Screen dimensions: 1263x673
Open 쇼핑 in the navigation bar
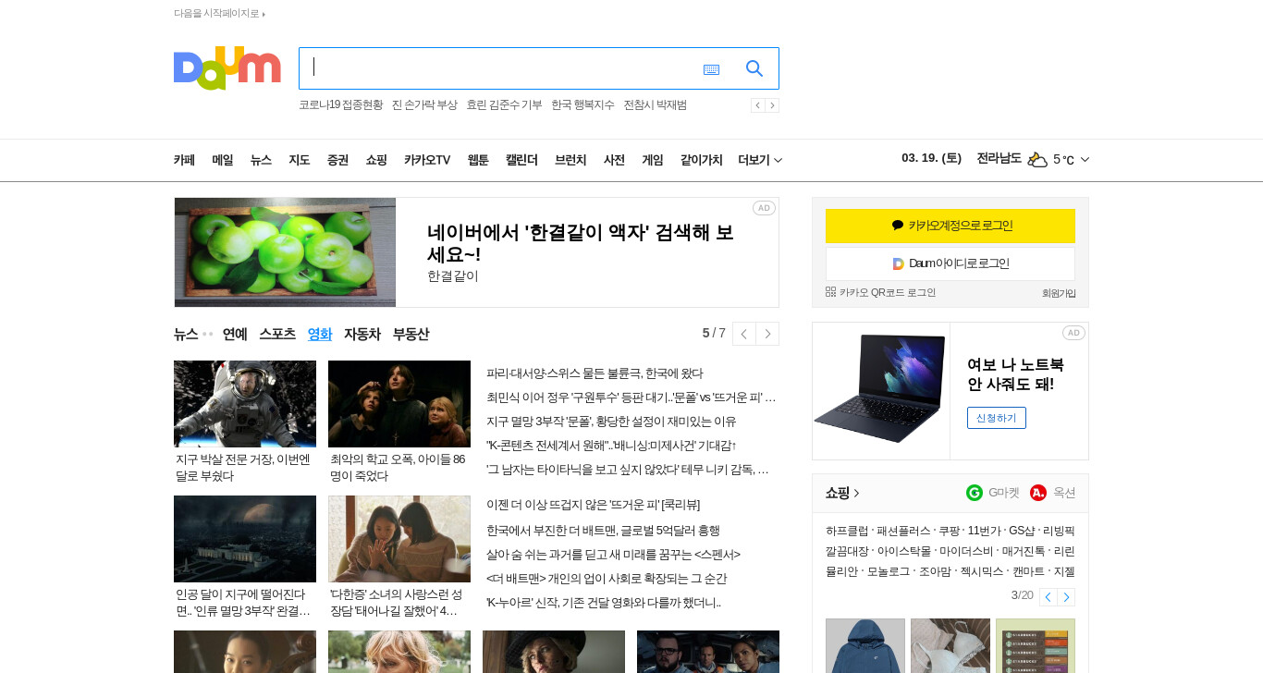click(376, 160)
